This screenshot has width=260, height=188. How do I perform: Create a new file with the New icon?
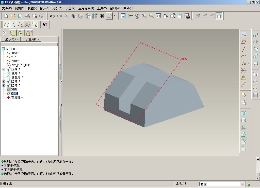tap(6, 16)
